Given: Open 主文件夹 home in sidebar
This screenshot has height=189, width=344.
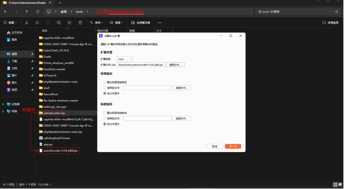Looking at the screenshot, I should tap(15, 32).
